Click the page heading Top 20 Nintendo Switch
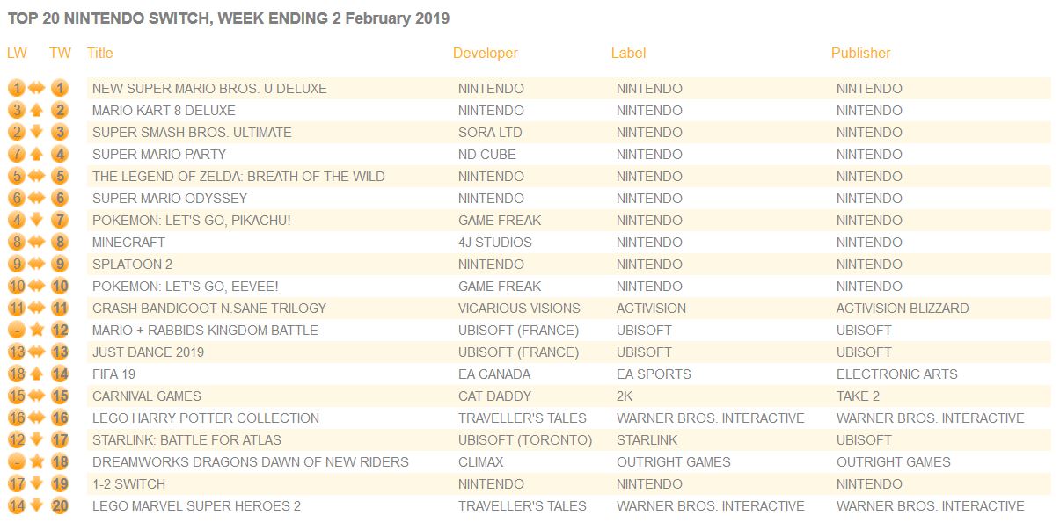The height and width of the screenshot is (523, 1060). [229, 18]
